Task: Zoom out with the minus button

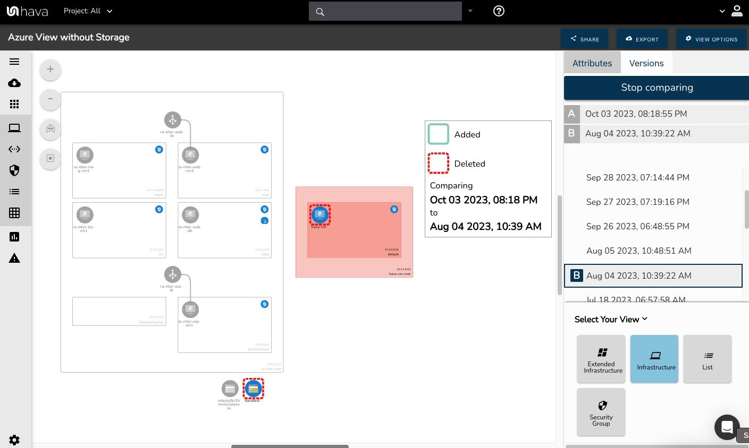Action: click(x=51, y=99)
